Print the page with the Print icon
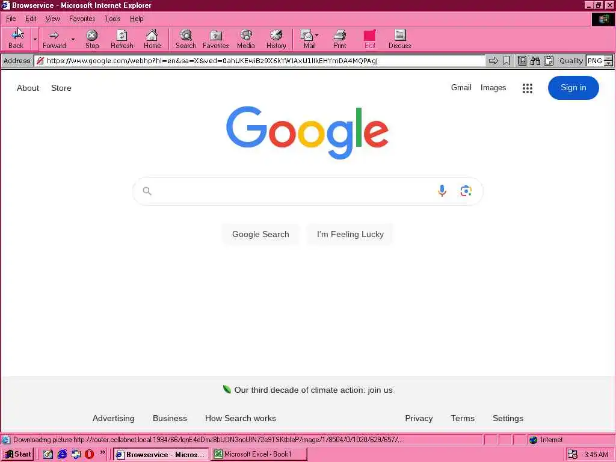Image resolution: width=616 pixels, height=462 pixels. click(x=340, y=39)
